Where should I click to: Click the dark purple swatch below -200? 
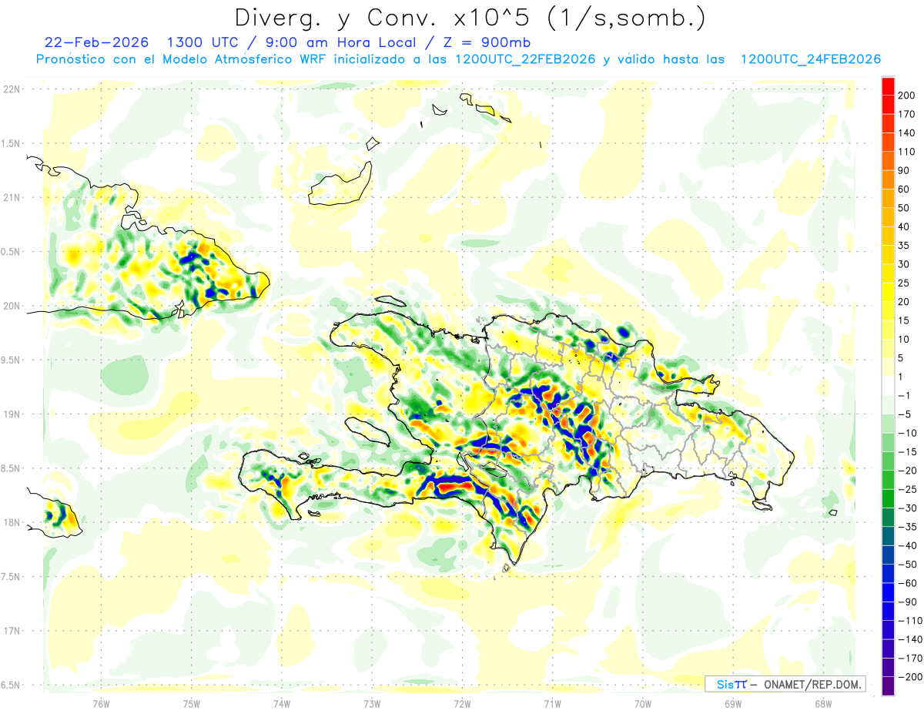pos(888,686)
